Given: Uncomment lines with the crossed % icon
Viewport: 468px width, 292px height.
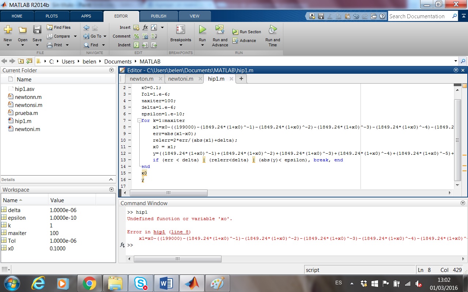Looking at the screenshot, I should pos(145,36).
